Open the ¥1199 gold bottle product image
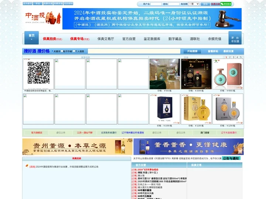Screen dimensions: 266x199 196,109
